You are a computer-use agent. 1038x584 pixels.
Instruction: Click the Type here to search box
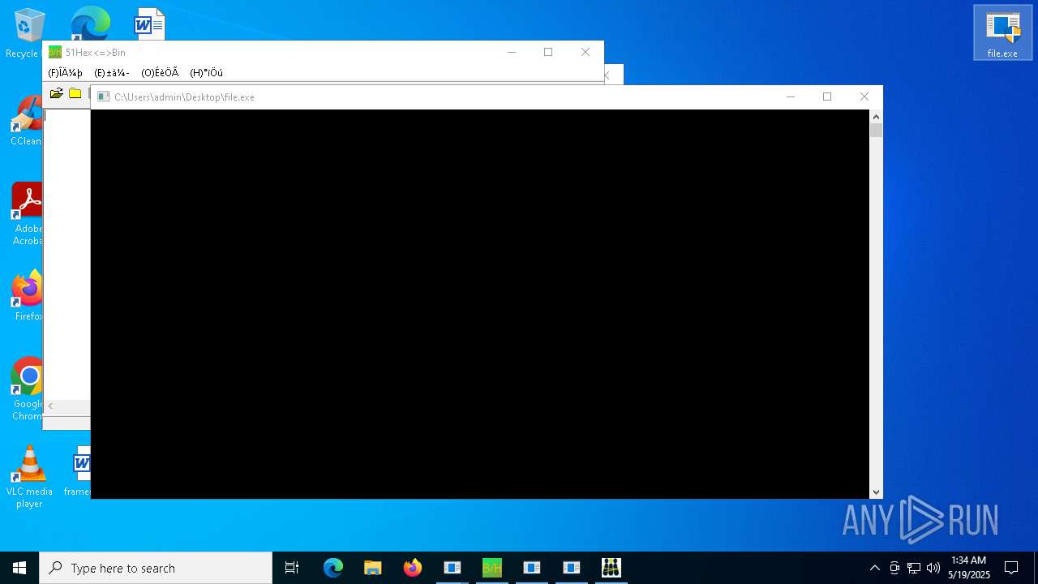coord(156,568)
